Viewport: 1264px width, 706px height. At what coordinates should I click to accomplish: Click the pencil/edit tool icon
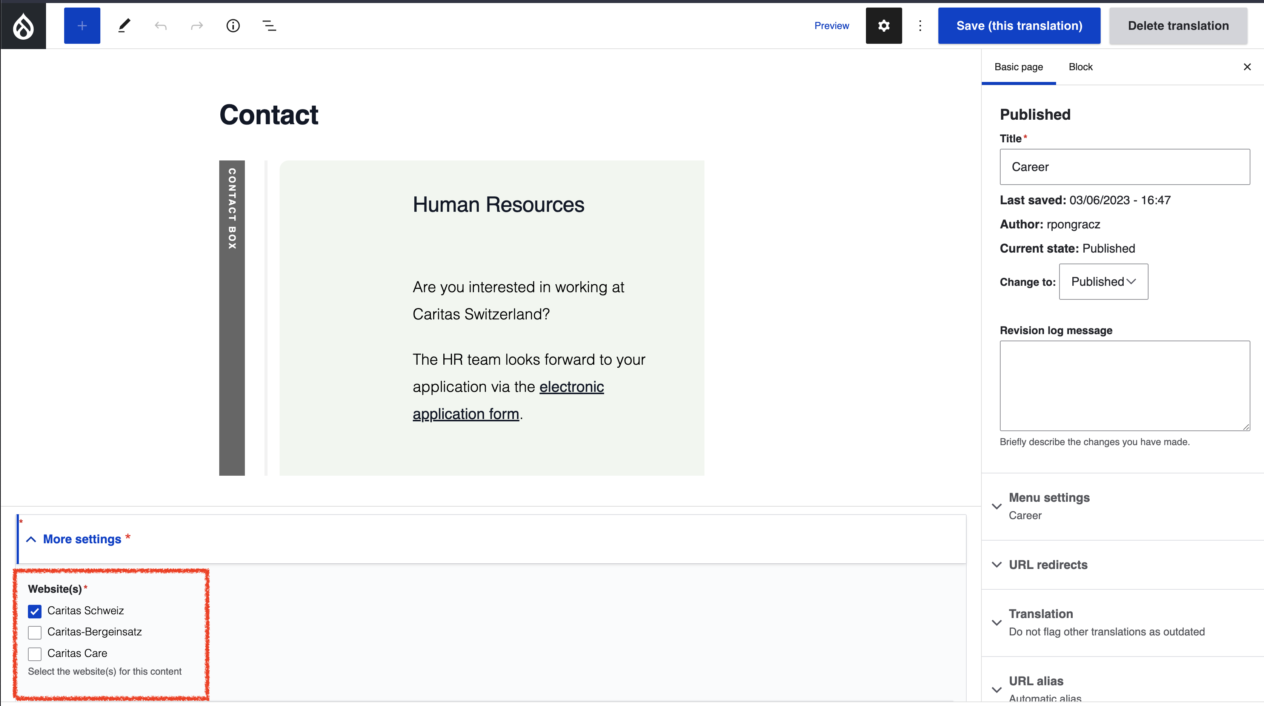(124, 25)
